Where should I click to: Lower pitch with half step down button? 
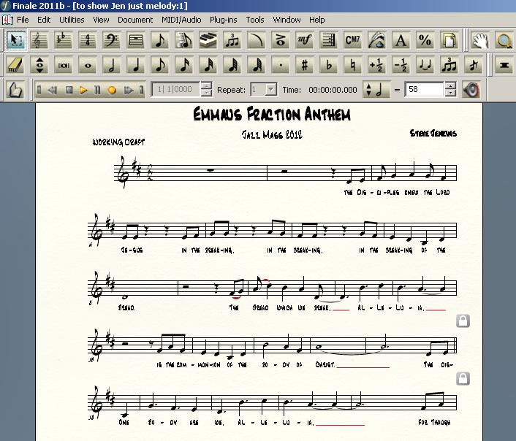coord(401,65)
